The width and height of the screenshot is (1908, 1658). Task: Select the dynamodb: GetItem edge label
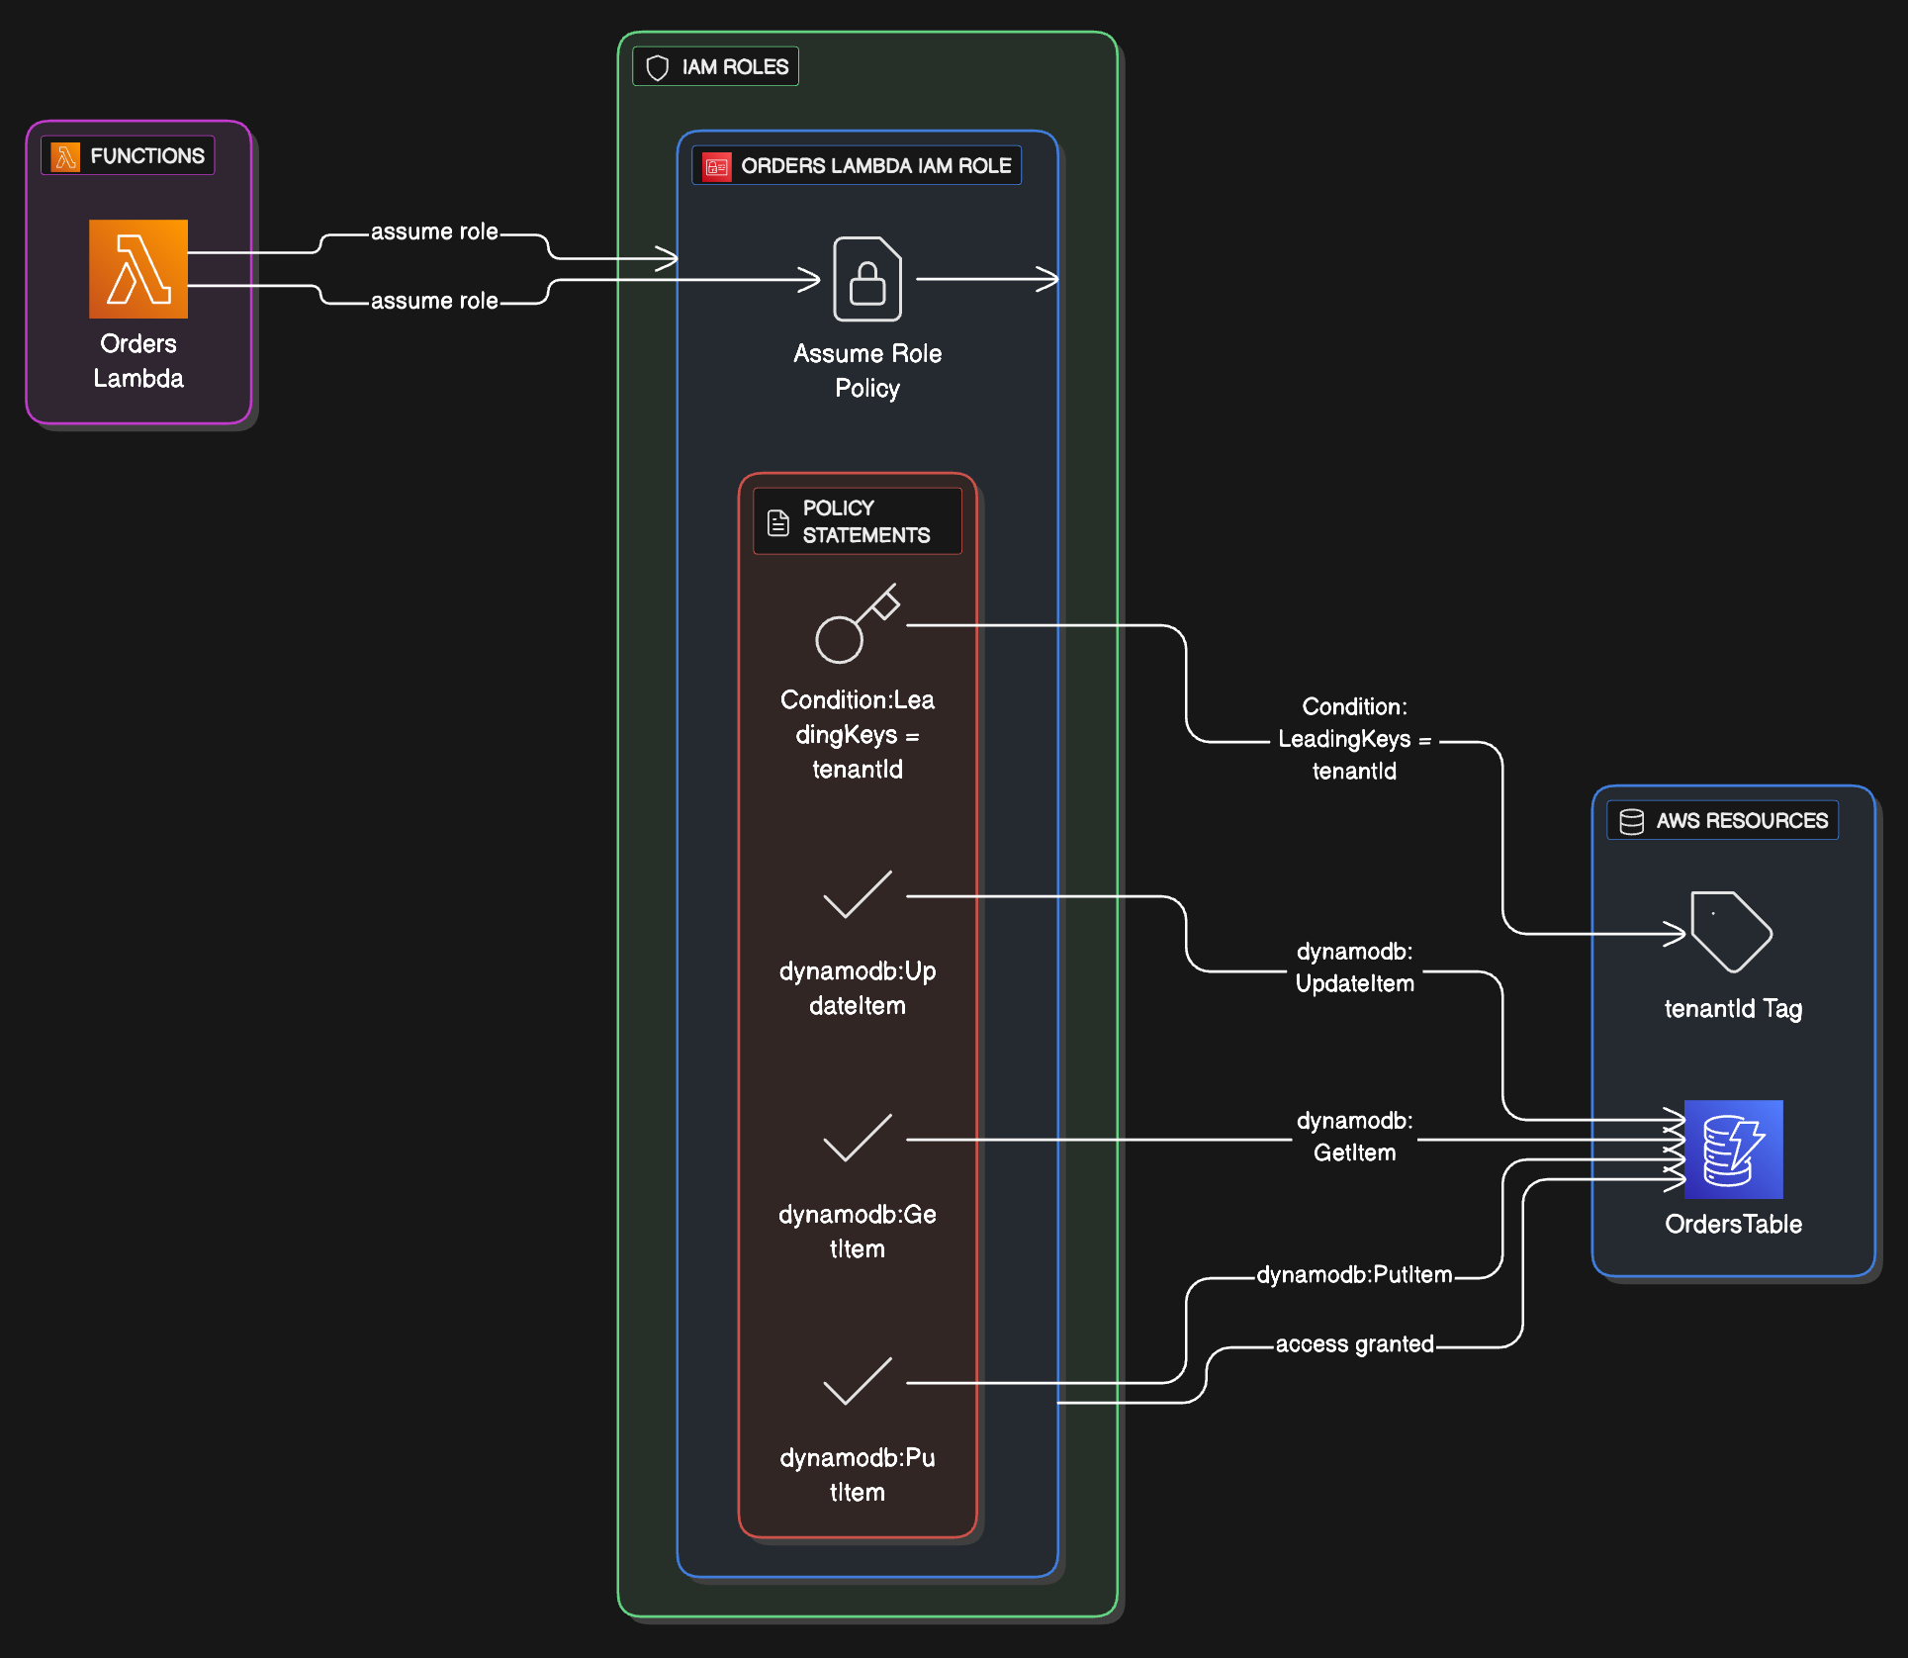pyautogui.click(x=1354, y=1137)
